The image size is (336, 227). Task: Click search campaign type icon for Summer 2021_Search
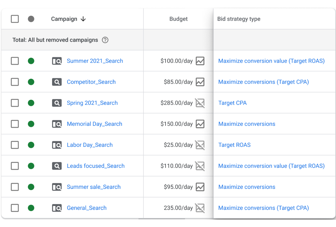(57, 61)
